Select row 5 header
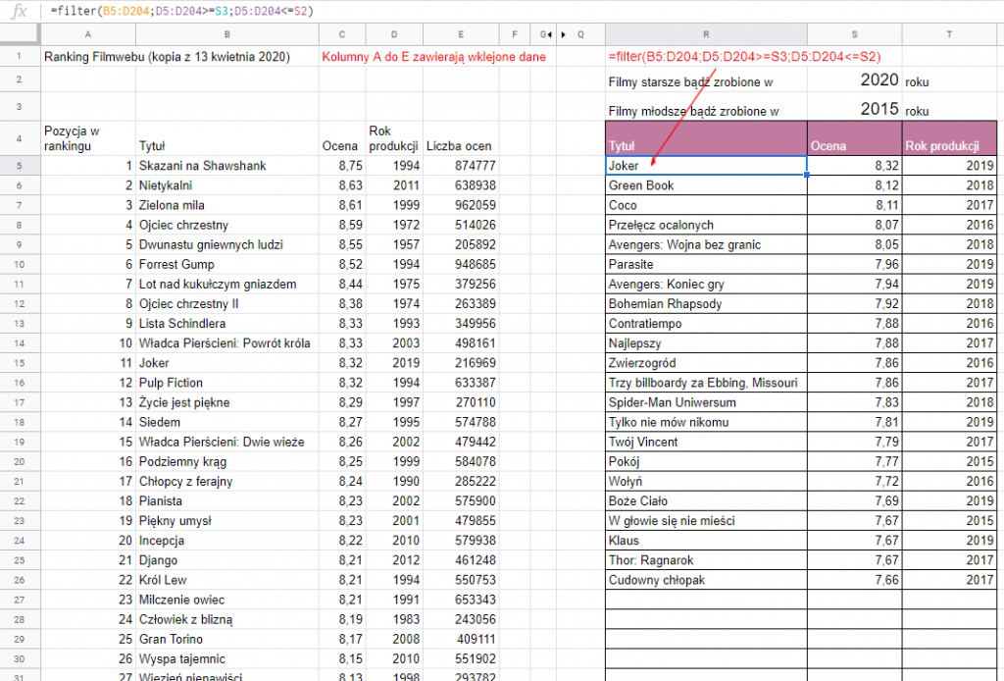Screen dimensions: 1004x681 [20, 166]
